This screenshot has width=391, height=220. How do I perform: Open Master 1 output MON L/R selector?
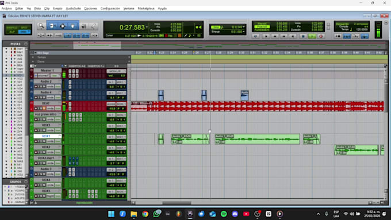point(117,71)
